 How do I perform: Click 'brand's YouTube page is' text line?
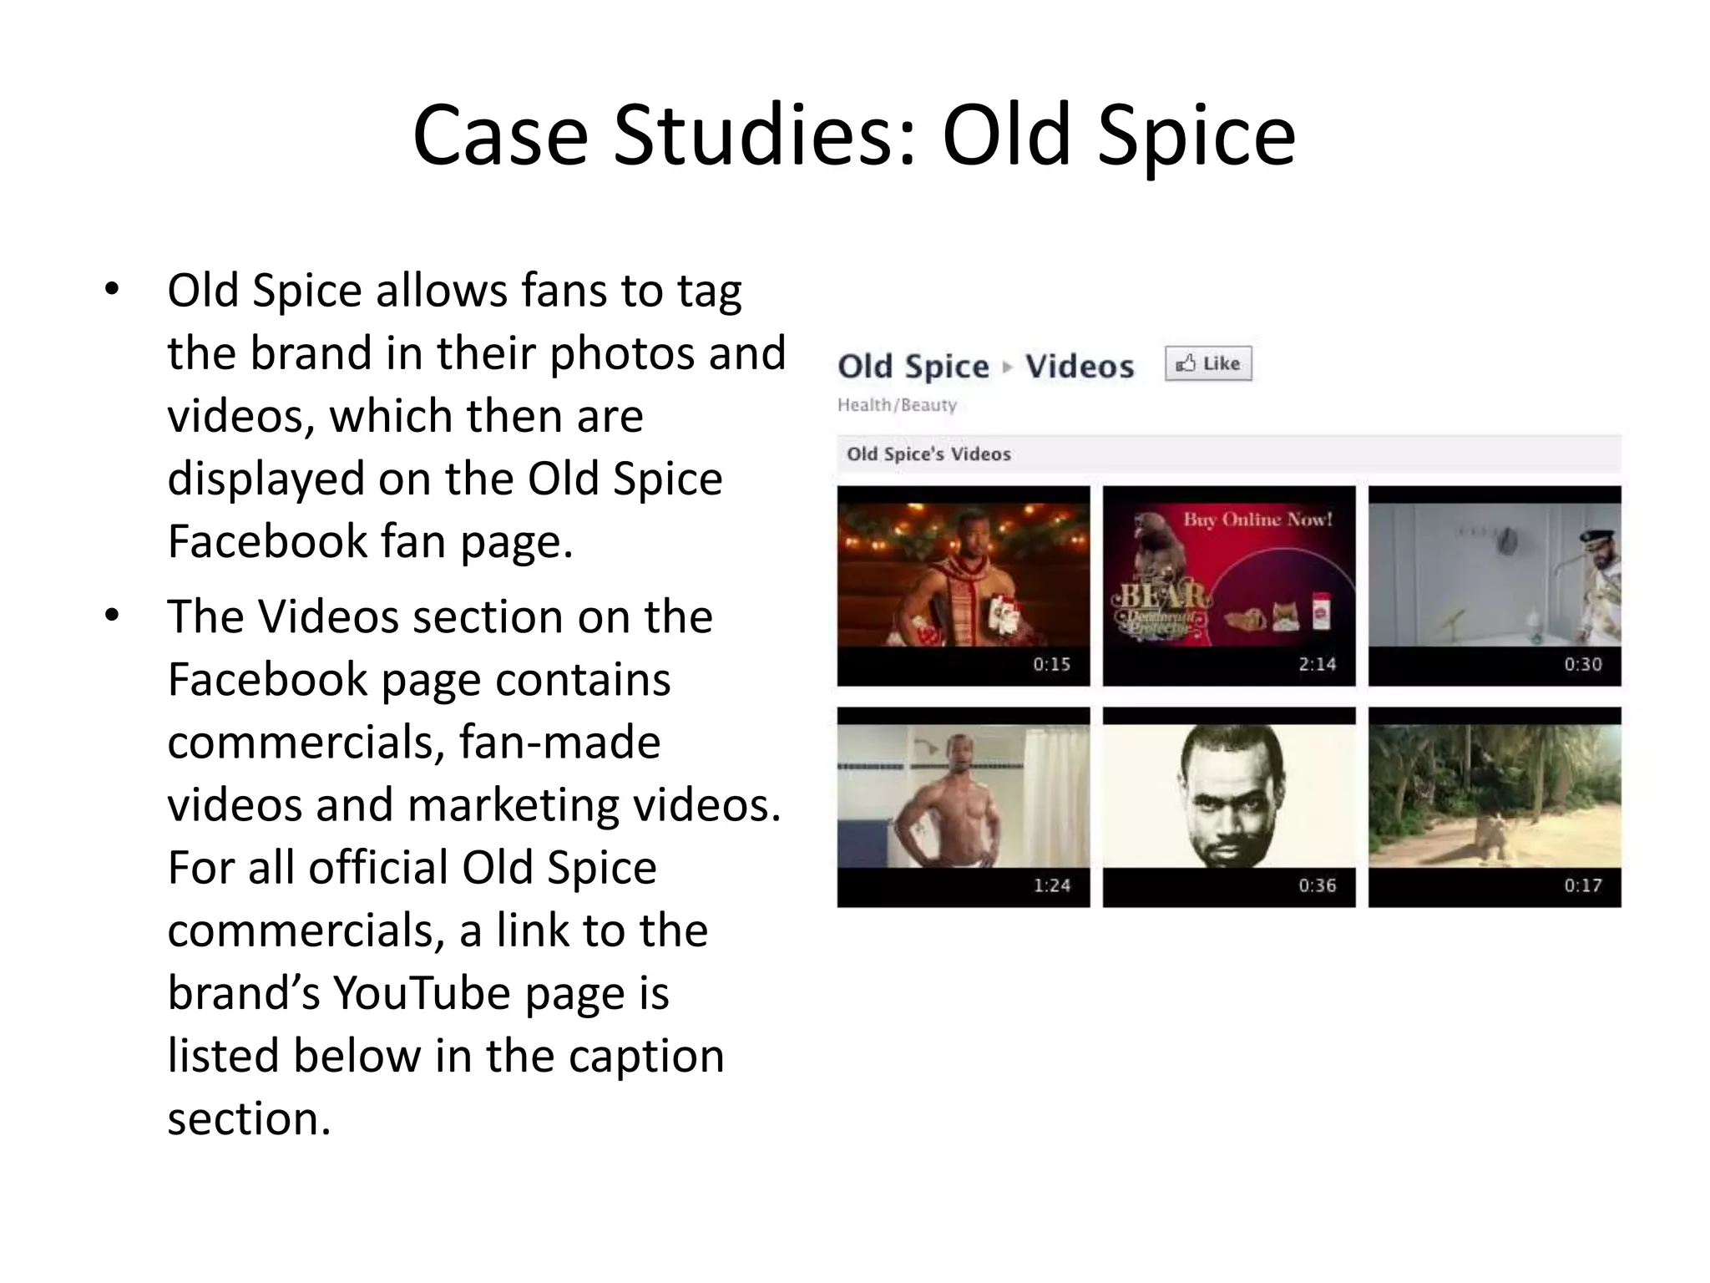pyautogui.click(x=418, y=993)
